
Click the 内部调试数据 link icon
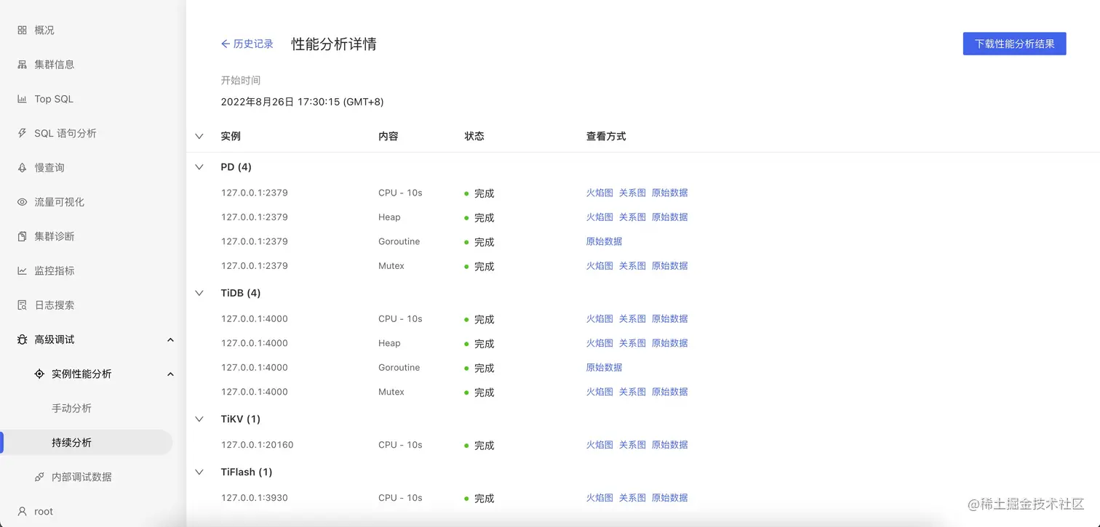39,478
